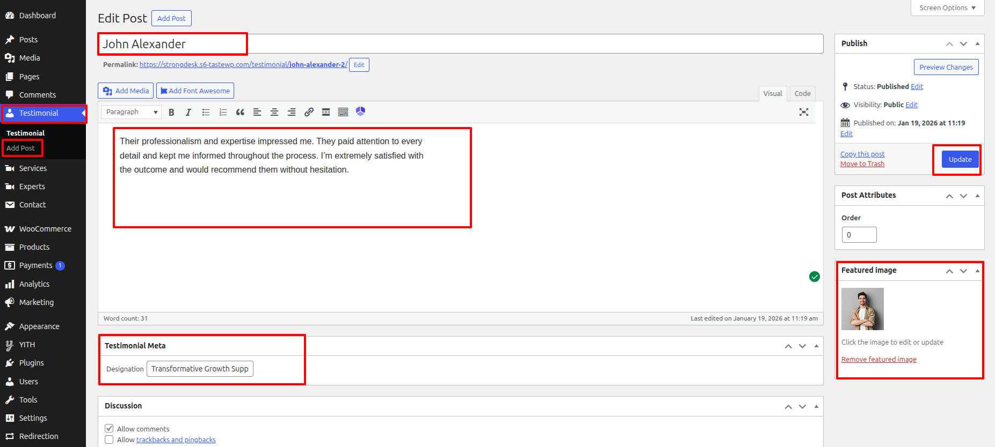Insert a blockquote using the toolbar

click(240, 112)
